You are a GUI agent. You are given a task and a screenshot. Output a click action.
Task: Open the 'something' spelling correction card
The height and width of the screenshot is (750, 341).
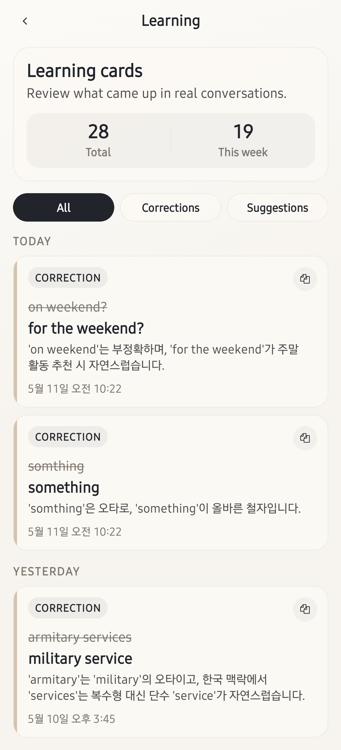(x=171, y=483)
